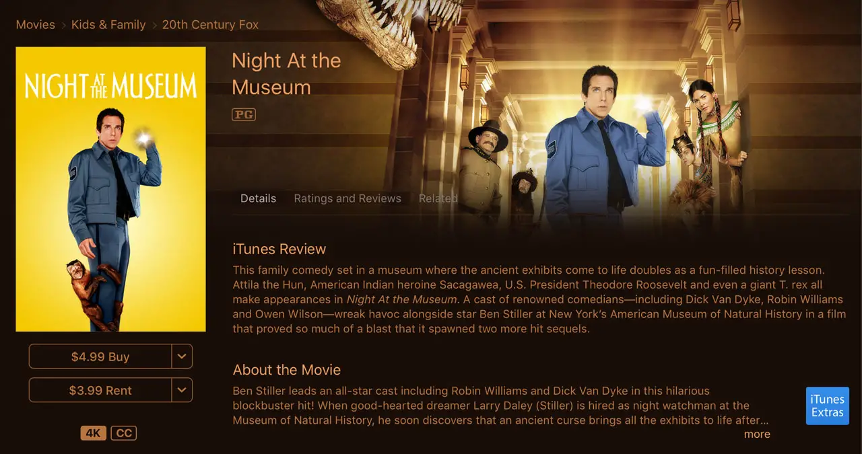Buy the movie for $4.99
This screenshot has width=862, height=454.
(100, 356)
